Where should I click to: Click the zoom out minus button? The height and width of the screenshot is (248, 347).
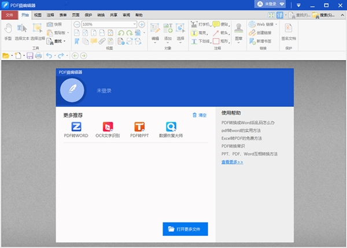click(77, 24)
